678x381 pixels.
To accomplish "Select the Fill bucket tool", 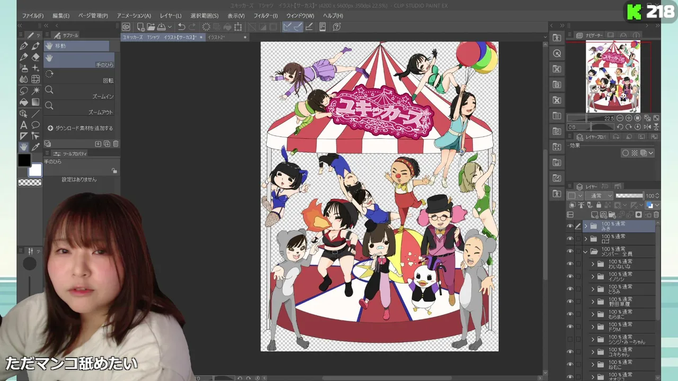I will [23, 102].
